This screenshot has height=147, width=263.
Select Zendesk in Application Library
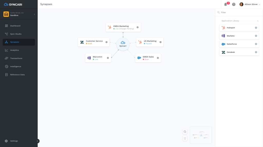tap(239, 52)
